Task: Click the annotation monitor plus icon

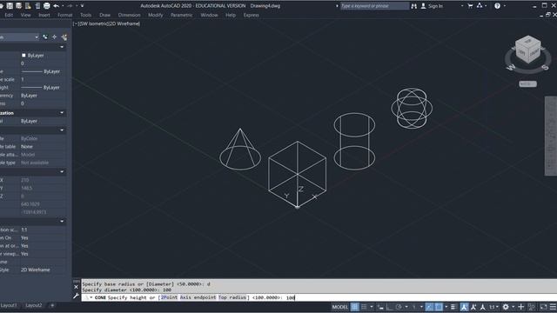Action: coord(520,307)
